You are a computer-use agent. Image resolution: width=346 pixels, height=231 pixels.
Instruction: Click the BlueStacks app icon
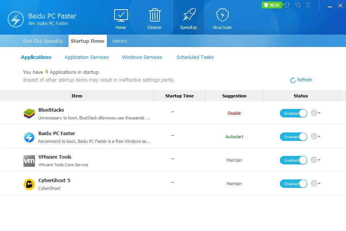coord(29,114)
